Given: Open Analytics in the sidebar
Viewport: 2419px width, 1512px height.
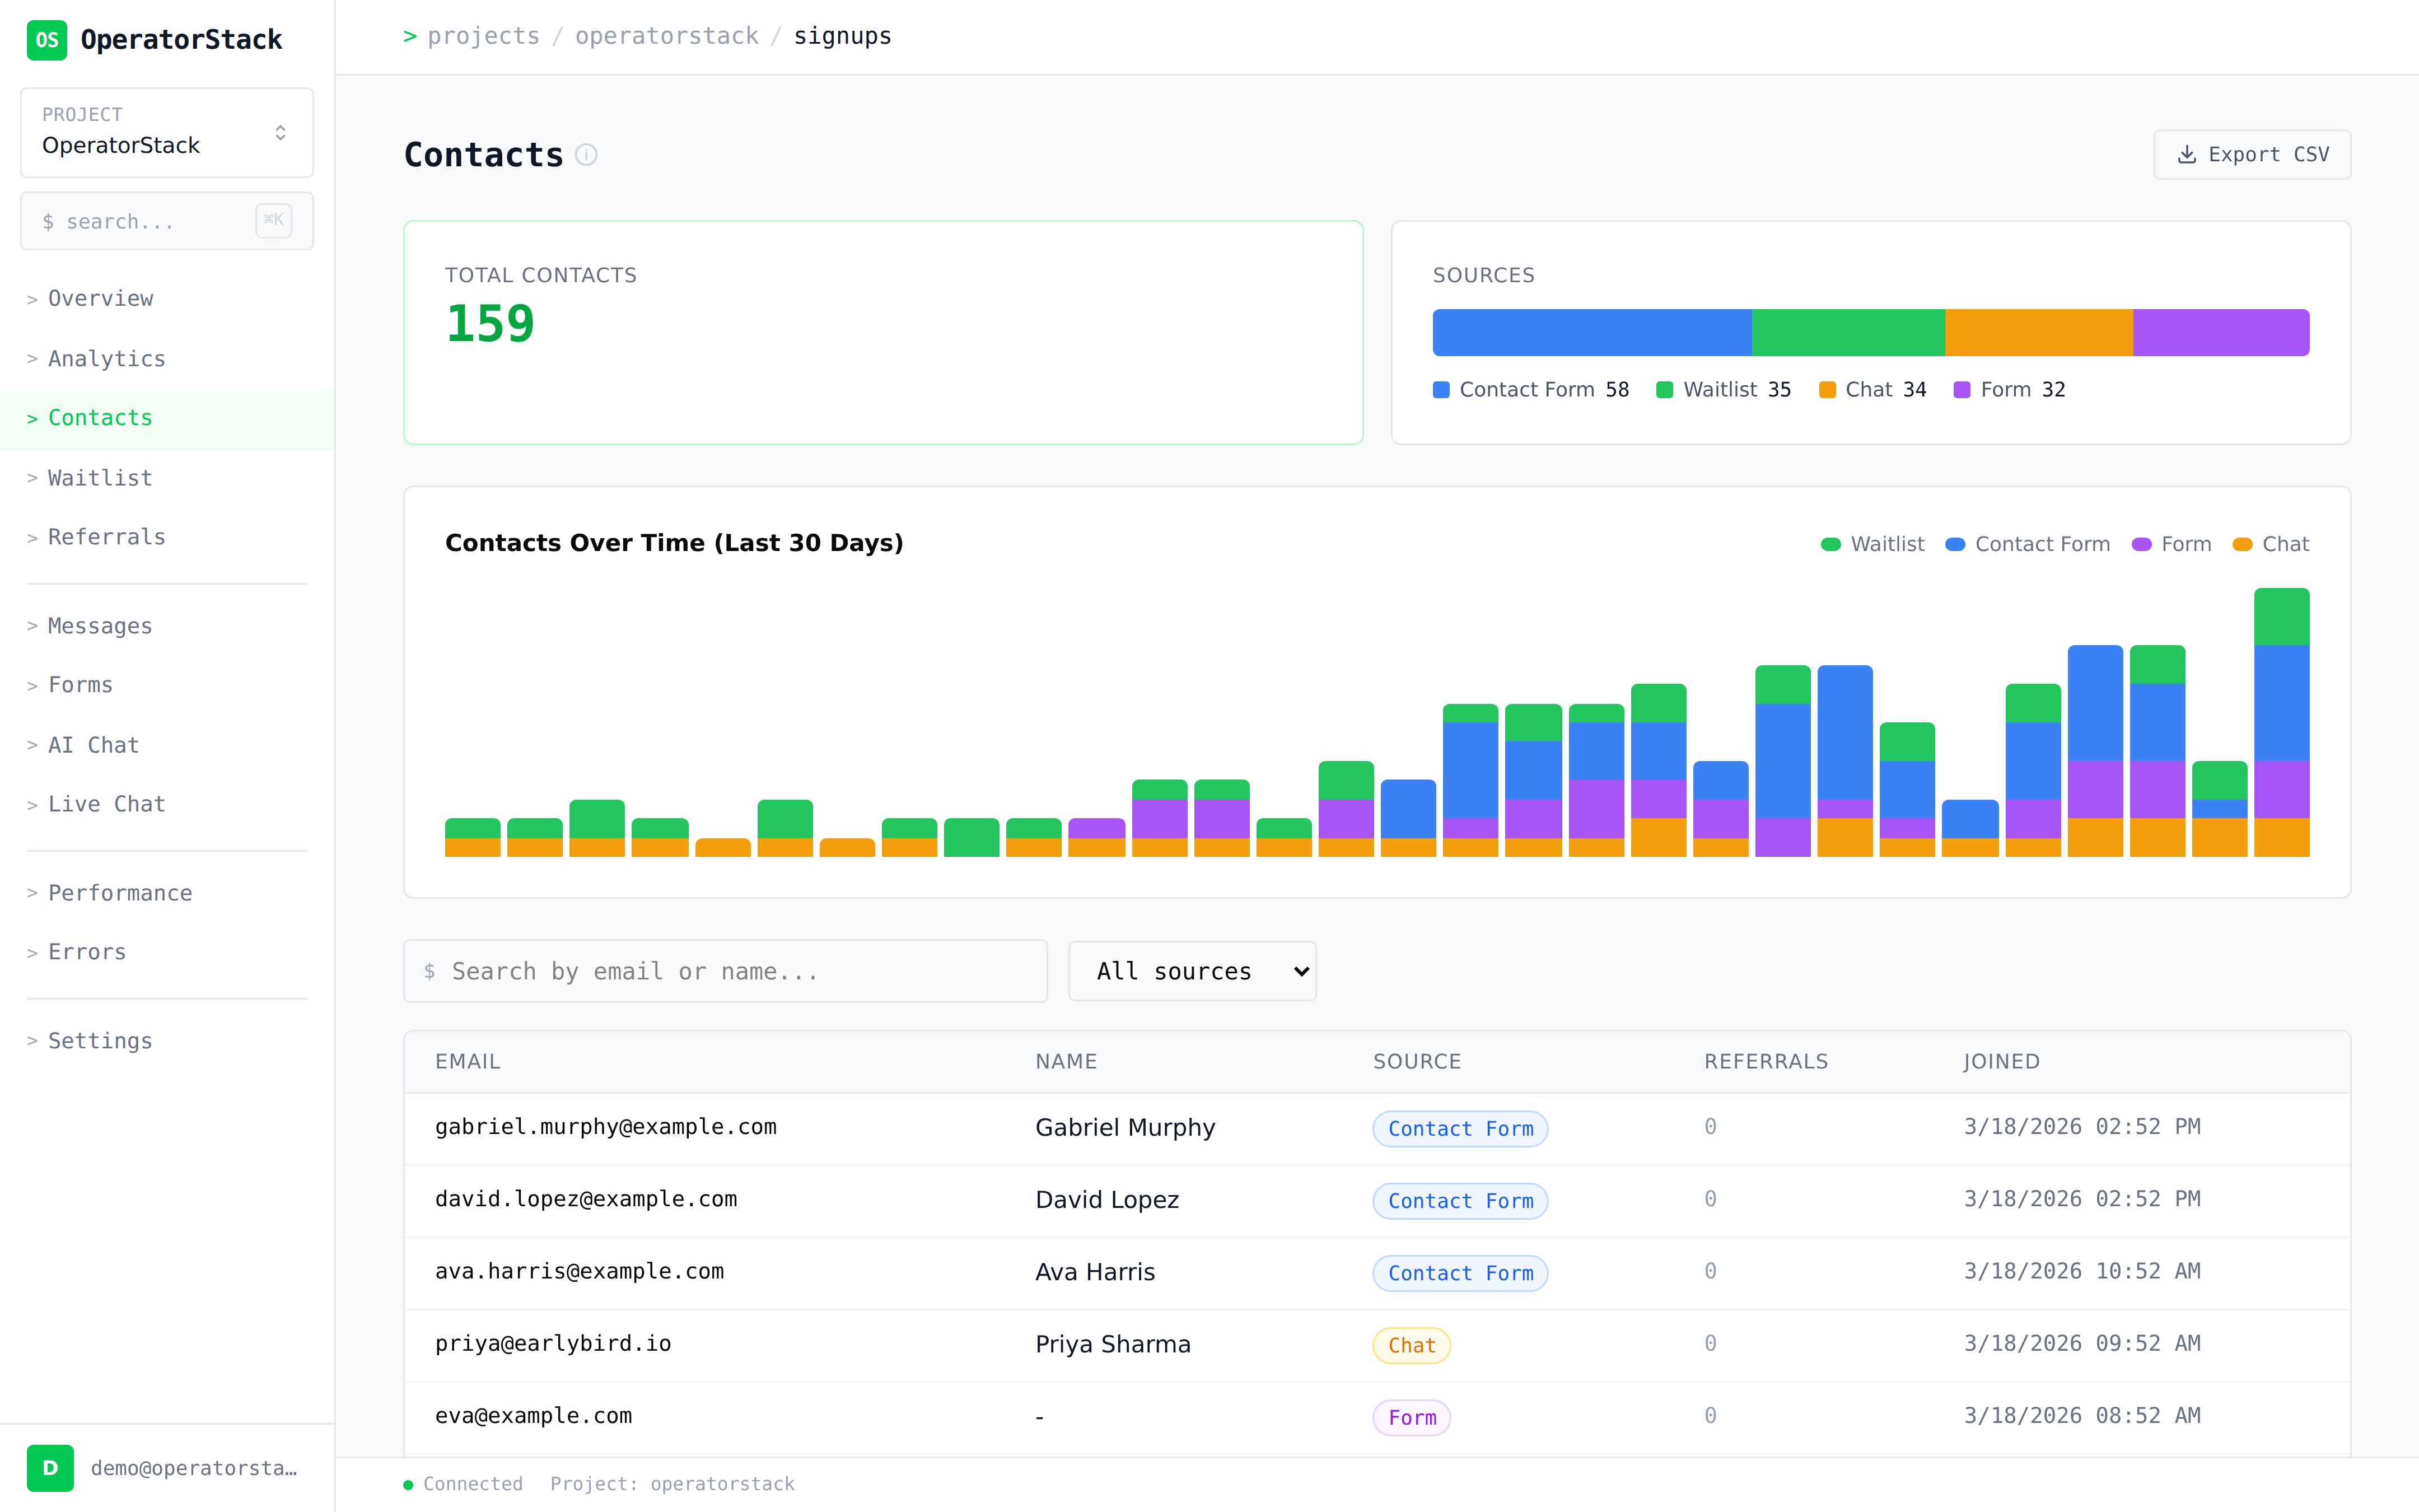Looking at the screenshot, I should coord(106,358).
